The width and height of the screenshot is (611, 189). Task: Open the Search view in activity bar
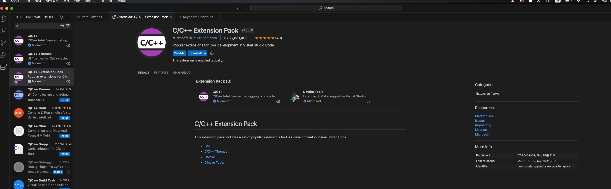4,31
